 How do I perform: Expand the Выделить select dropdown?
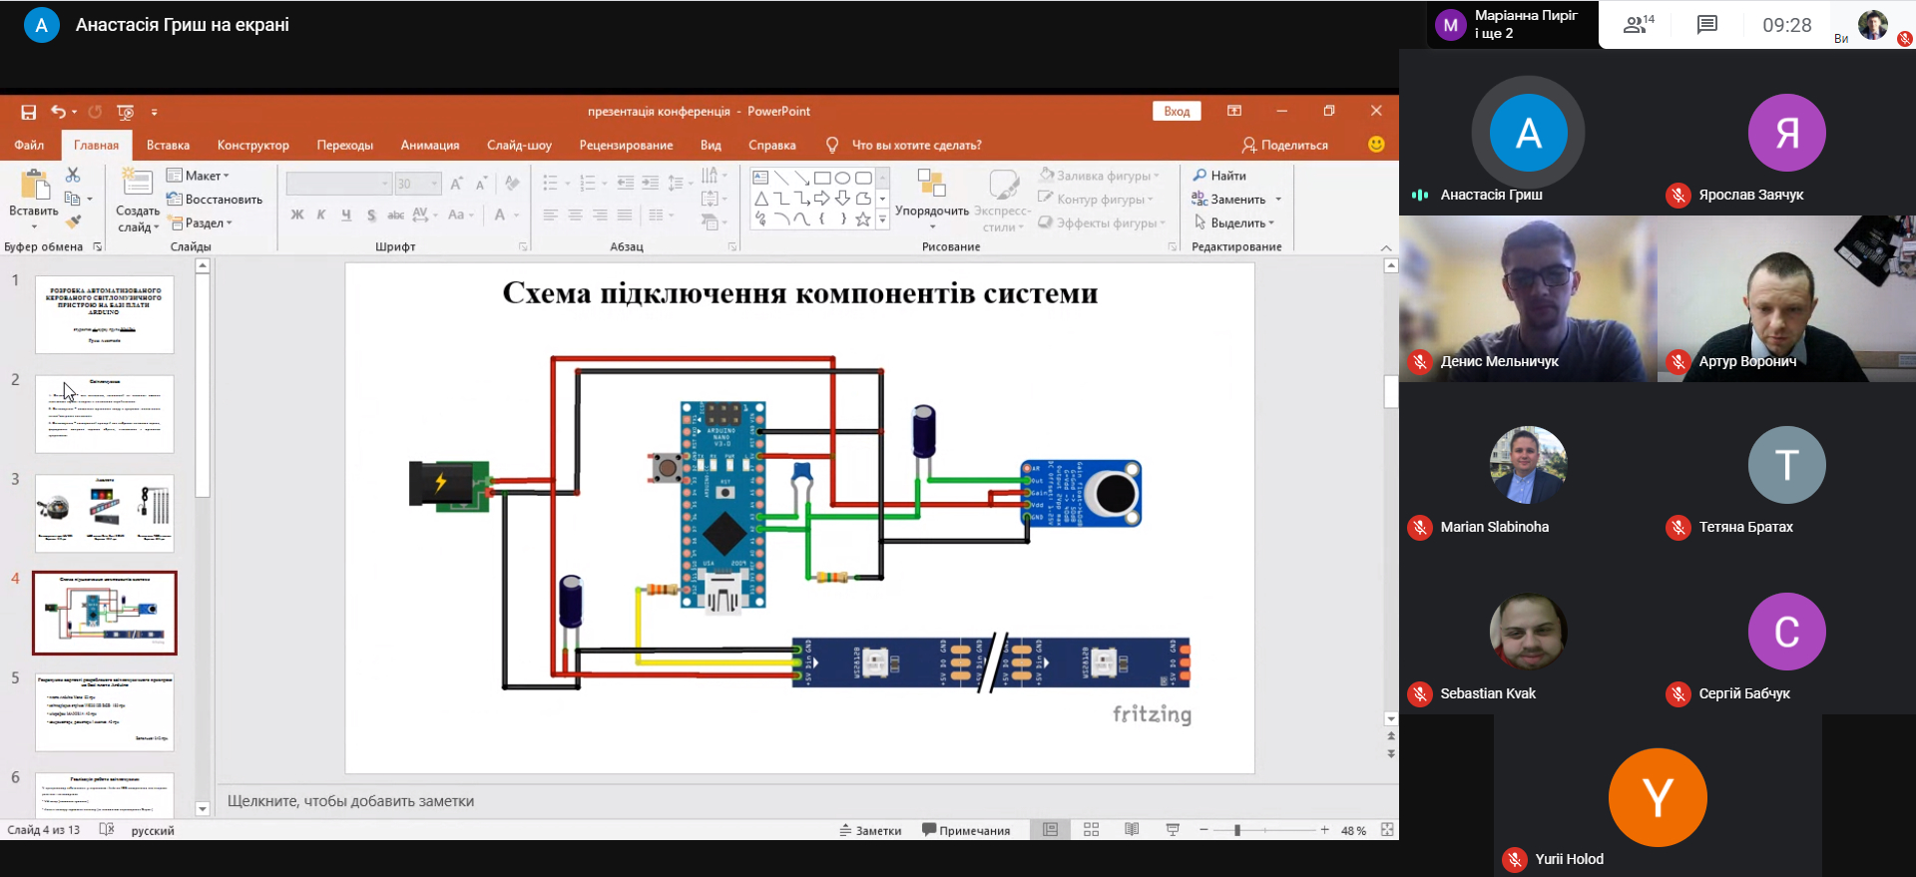tap(1235, 223)
